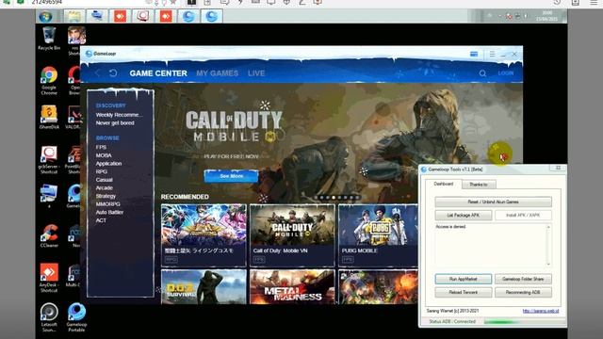
Task: Refresh the GameLoop page
Action: coord(113,73)
